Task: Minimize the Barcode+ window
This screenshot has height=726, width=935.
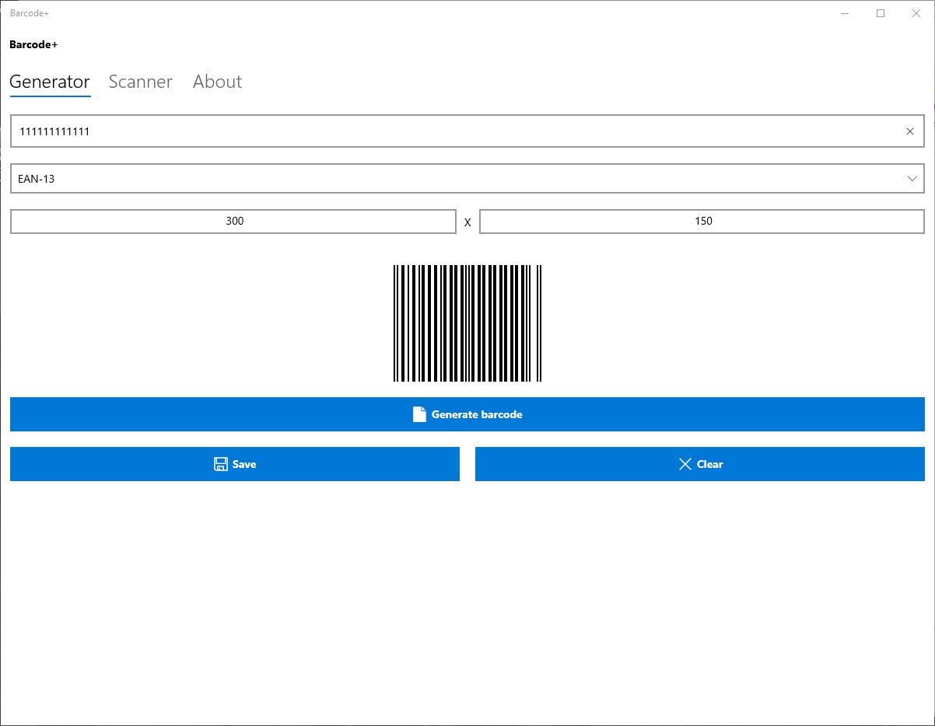Action: pos(845,13)
